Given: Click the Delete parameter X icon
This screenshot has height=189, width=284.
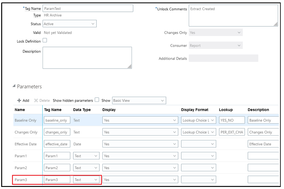Looking at the screenshot, I should (x=36, y=101).
